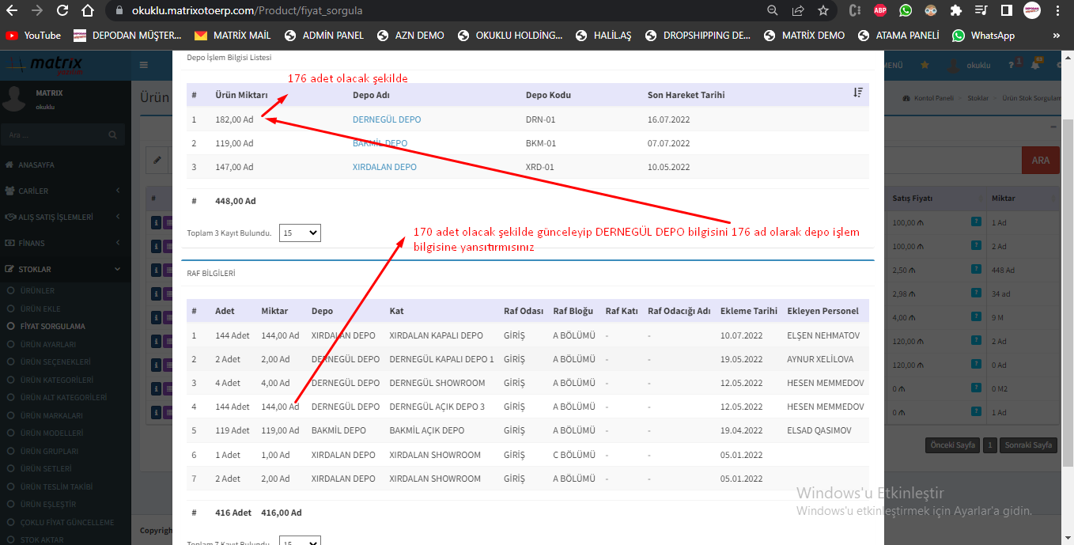Open ÜRÜN AYARLARI in the sidebar
The width and height of the screenshot is (1074, 545).
tap(48, 344)
